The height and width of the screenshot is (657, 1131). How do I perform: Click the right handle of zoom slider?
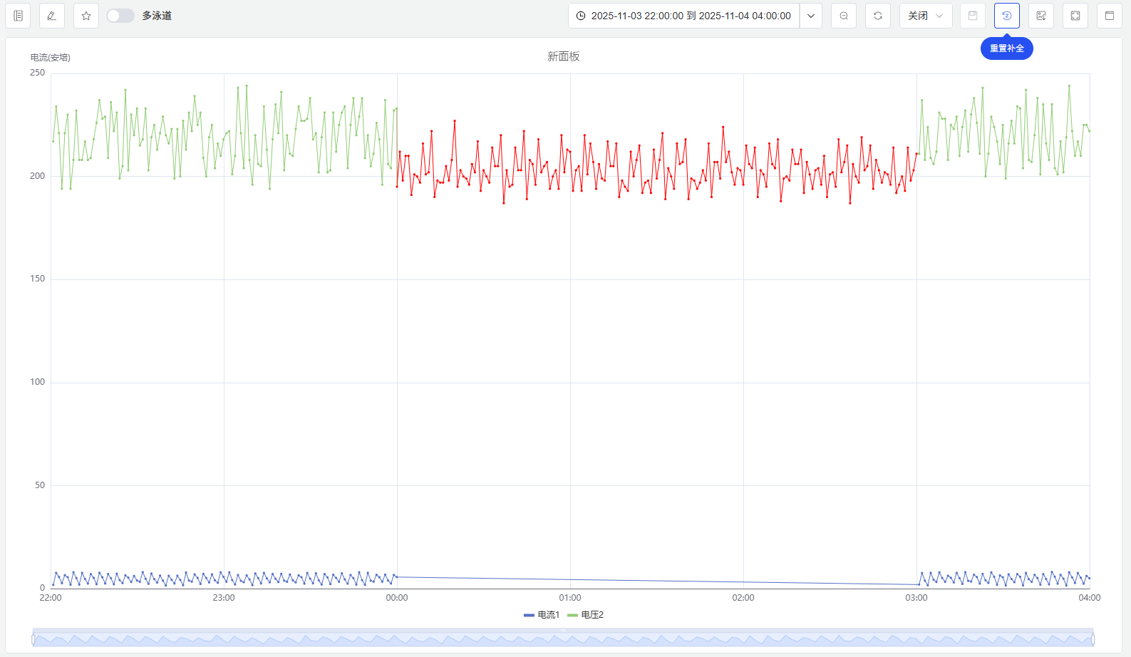1093,640
